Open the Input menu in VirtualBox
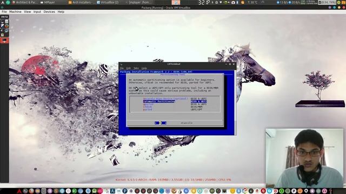Viewport: 346px width, 194px height. click(37, 12)
